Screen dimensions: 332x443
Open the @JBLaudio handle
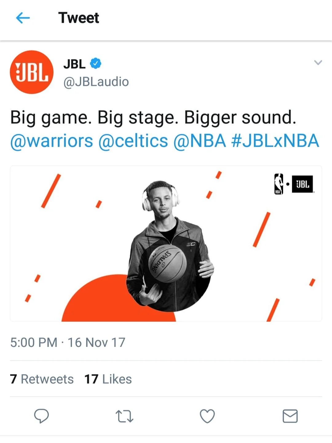96,82
